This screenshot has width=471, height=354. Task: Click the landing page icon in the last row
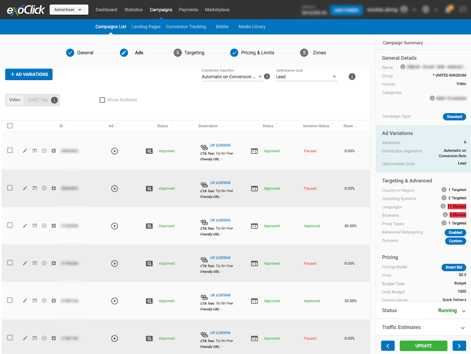click(254, 338)
